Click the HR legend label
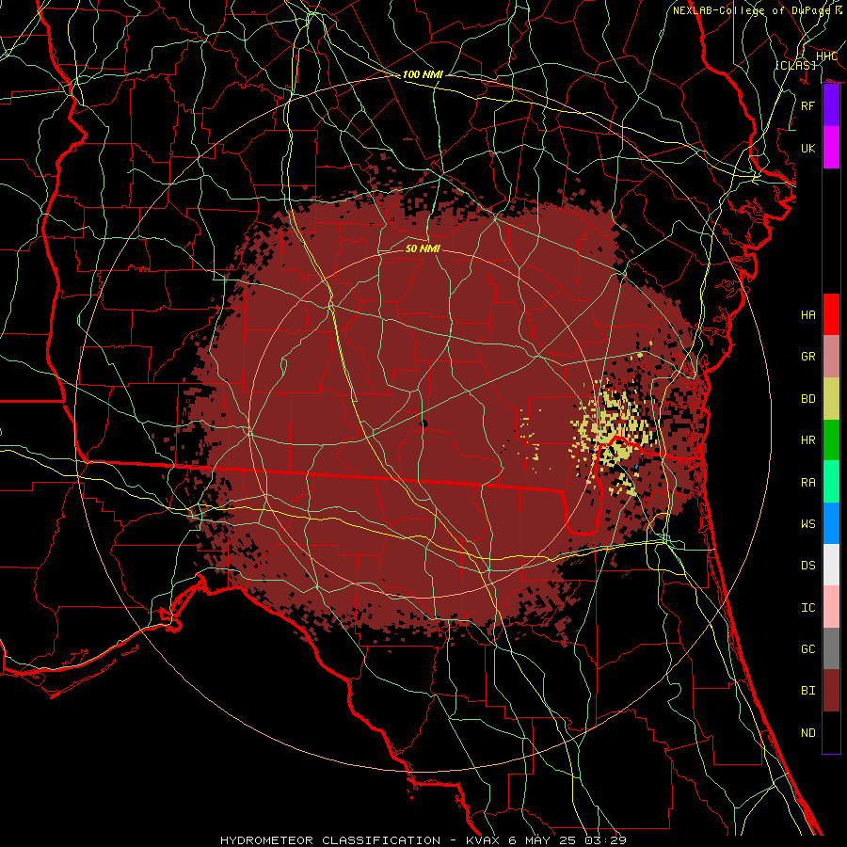Viewport: 847px width, 847px height. click(808, 440)
